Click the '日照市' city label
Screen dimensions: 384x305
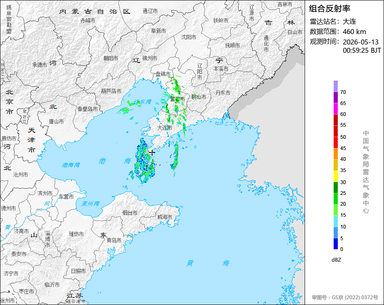(79, 271)
